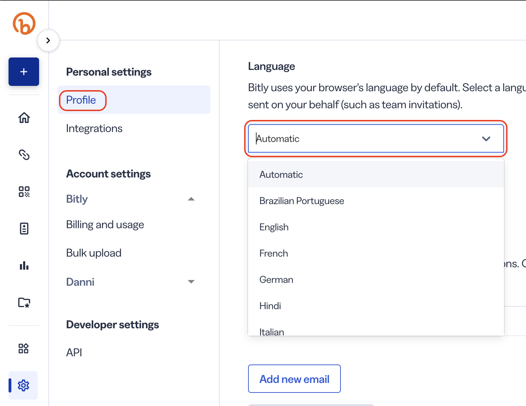
Task: Expand the sidebar with arrow button
Action: 48,40
